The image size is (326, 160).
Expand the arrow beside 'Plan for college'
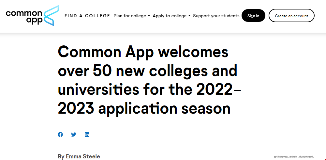tap(149, 16)
